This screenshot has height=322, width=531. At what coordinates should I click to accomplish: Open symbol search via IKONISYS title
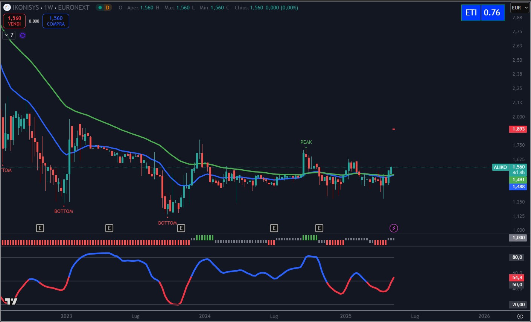[x=26, y=8]
